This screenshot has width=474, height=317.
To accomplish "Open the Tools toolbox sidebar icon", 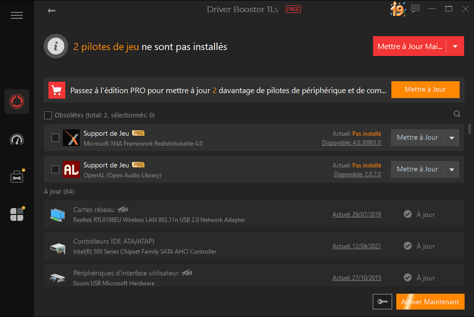I will point(17,176).
